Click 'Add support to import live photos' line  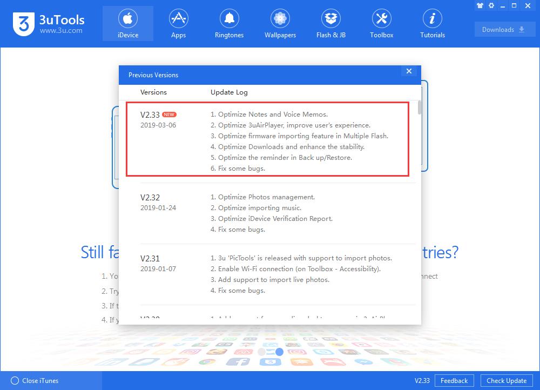coord(270,279)
